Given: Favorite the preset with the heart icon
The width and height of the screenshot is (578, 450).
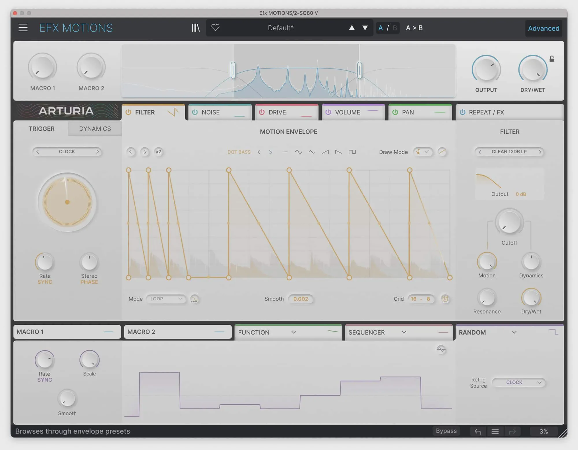Looking at the screenshot, I should pos(215,28).
